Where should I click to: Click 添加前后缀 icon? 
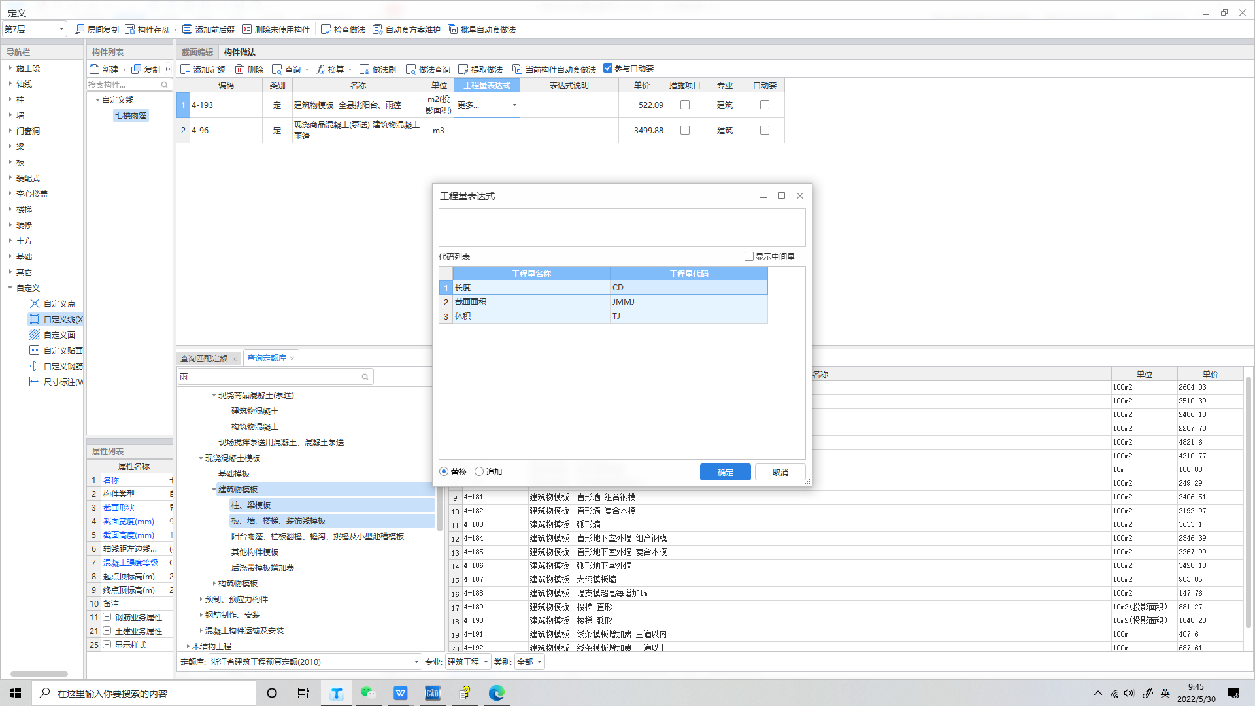coord(187,29)
